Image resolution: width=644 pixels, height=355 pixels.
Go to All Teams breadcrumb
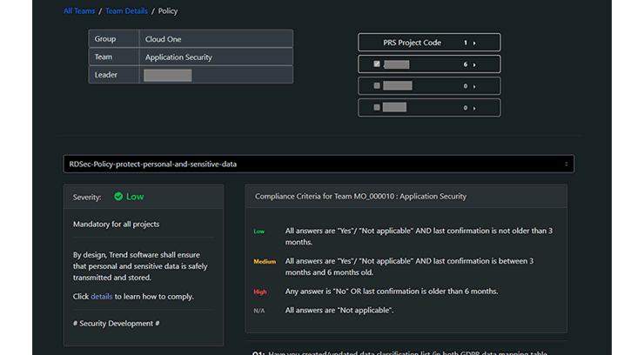[x=80, y=11]
